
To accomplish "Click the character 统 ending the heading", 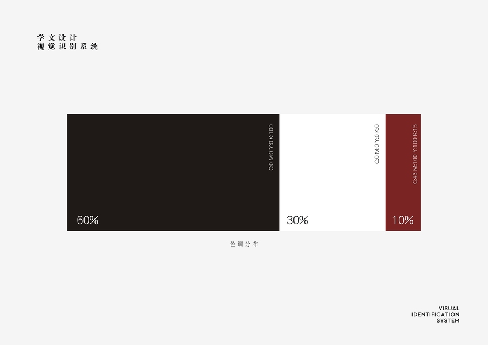I will click(x=94, y=47).
